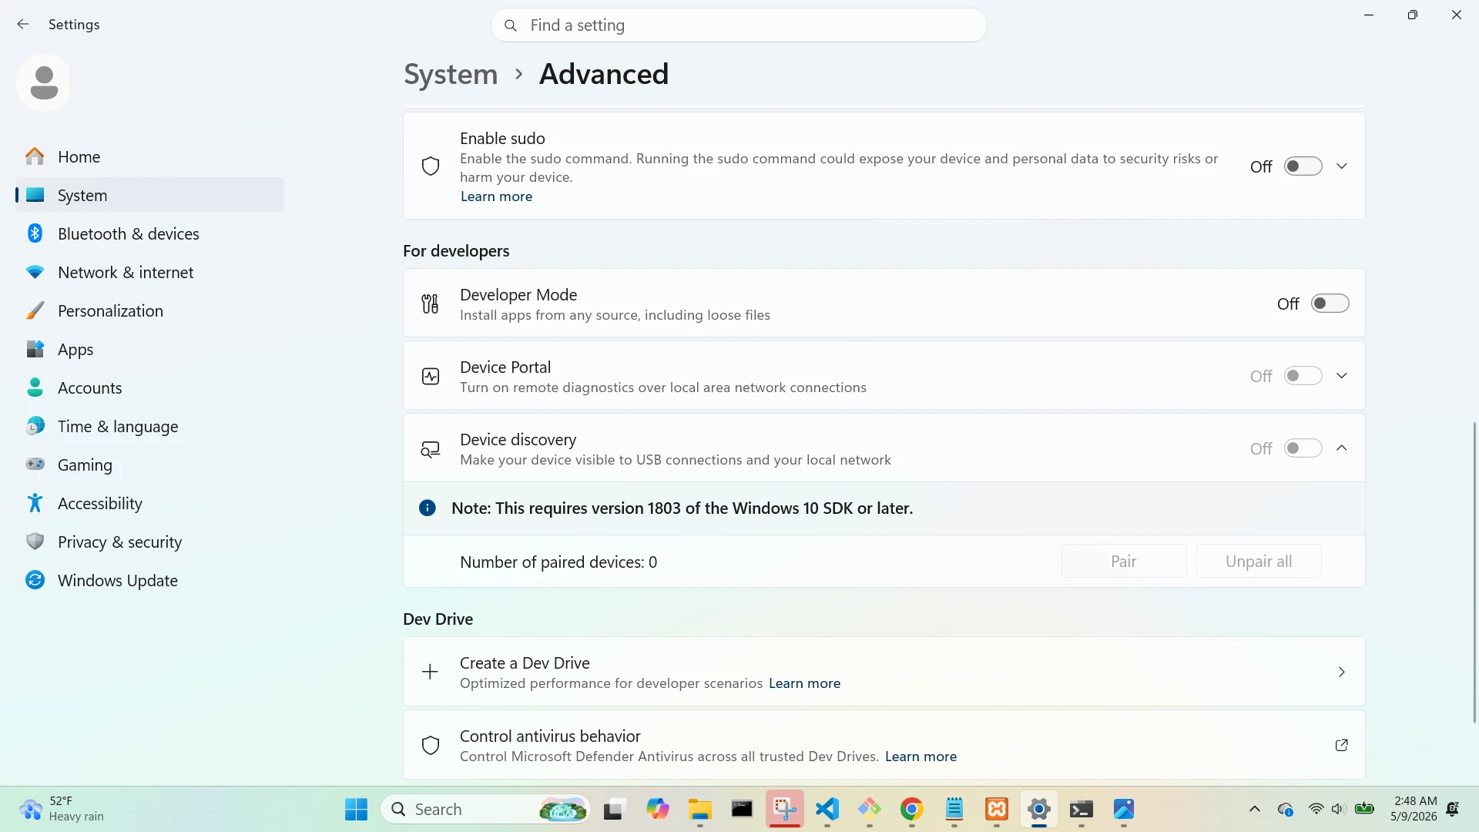This screenshot has width=1479, height=832.
Task: Click the back arrow in Settings header
Action: (23, 25)
